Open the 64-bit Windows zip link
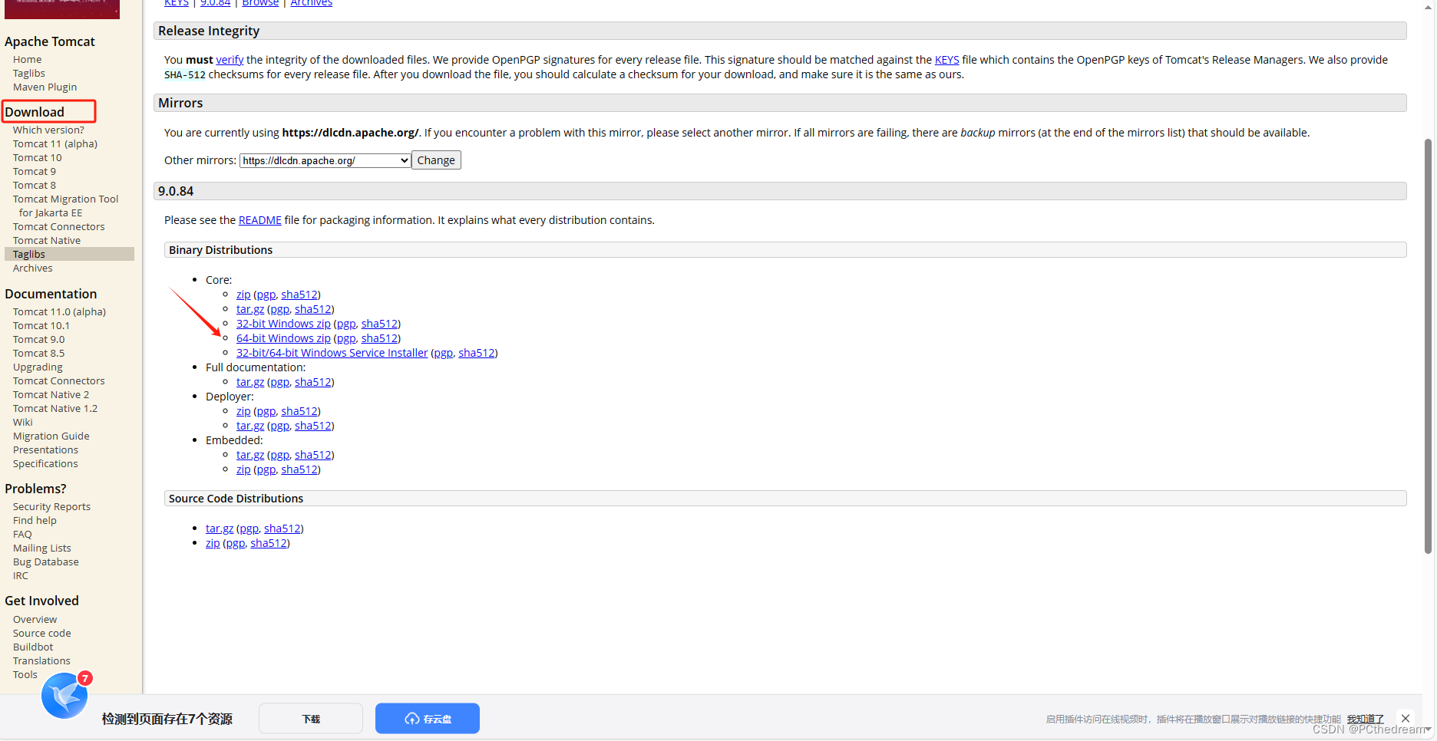 [283, 338]
